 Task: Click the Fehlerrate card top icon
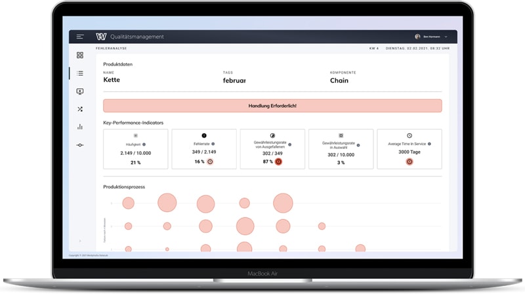coord(204,136)
